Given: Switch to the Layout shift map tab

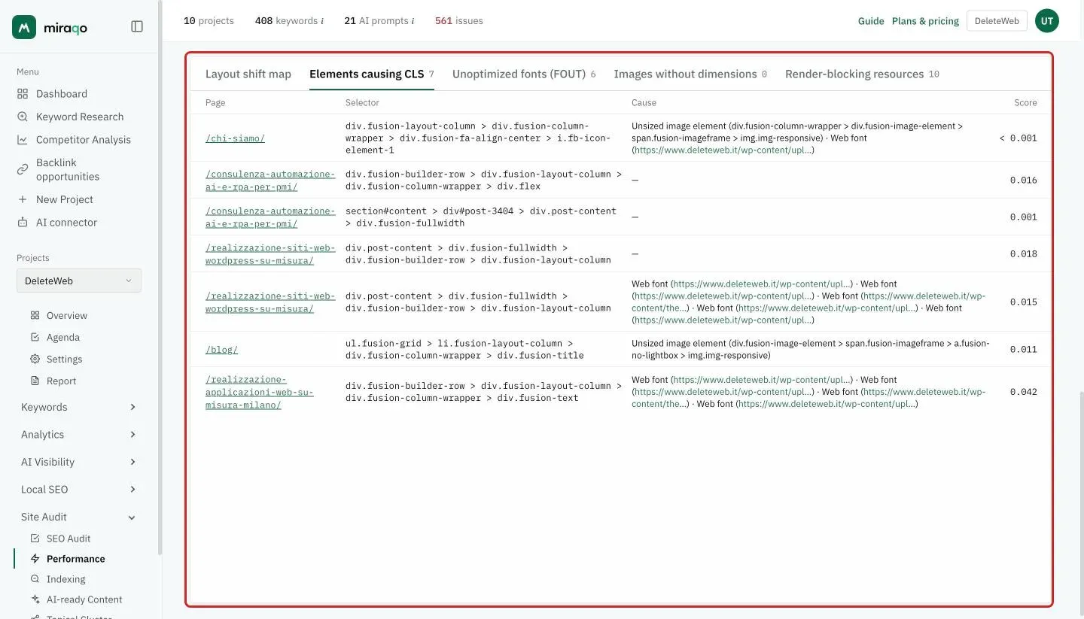Looking at the screenshot, I should point(248,74).
